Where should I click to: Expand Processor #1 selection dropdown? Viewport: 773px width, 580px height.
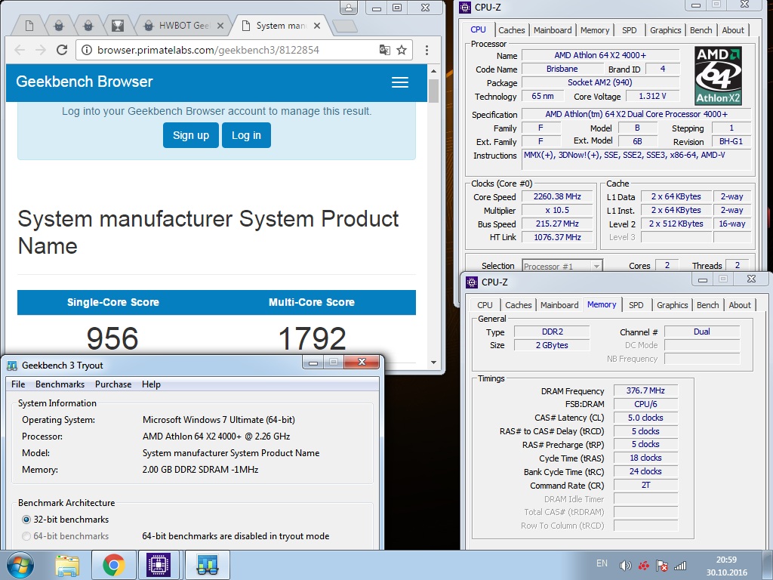tap(596, 267)
